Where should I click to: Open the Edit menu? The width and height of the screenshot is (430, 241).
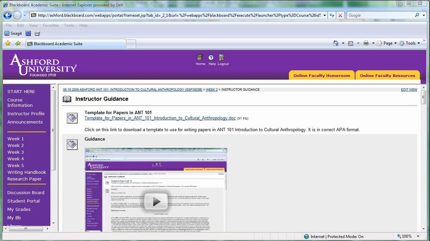point(20,25)
